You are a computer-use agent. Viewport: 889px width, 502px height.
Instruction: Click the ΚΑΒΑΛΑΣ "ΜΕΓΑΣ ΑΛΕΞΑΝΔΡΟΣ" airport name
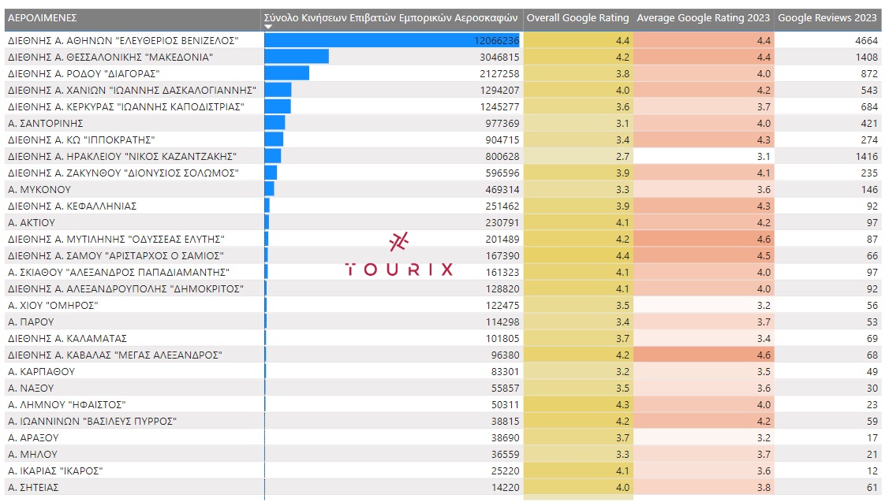(x=114, y=355)
